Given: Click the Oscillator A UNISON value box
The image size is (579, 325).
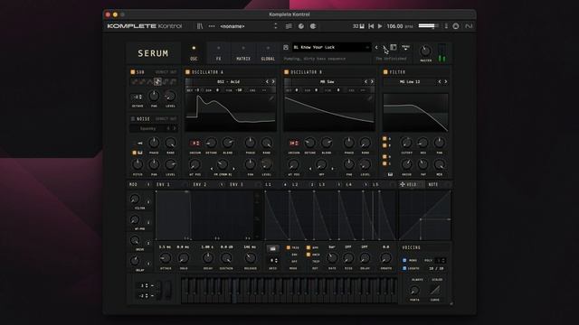Looking at the screenshot, I should click(x=195, y=143).
